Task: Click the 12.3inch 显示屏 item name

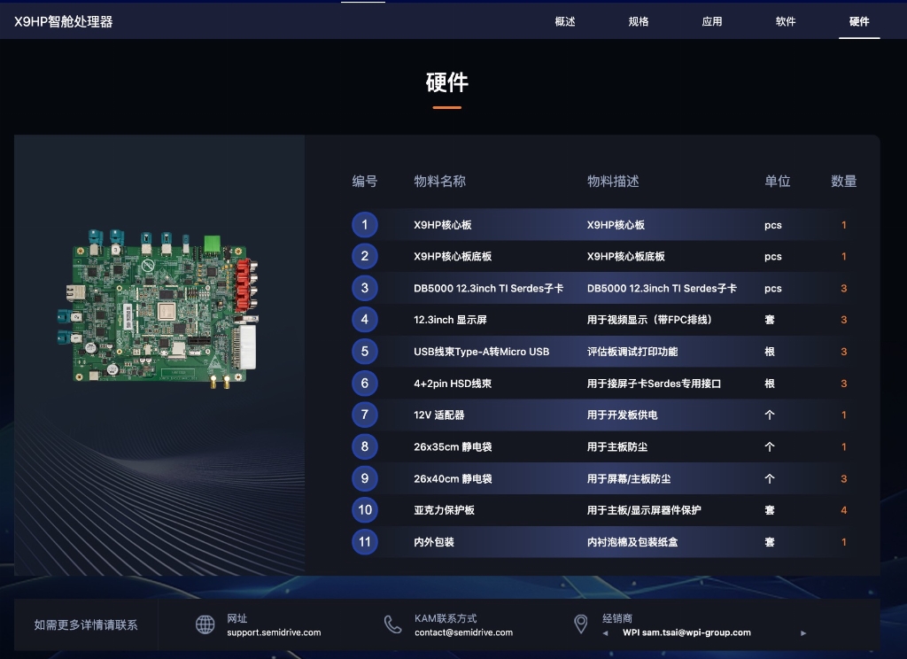Action: click(450, 320)
